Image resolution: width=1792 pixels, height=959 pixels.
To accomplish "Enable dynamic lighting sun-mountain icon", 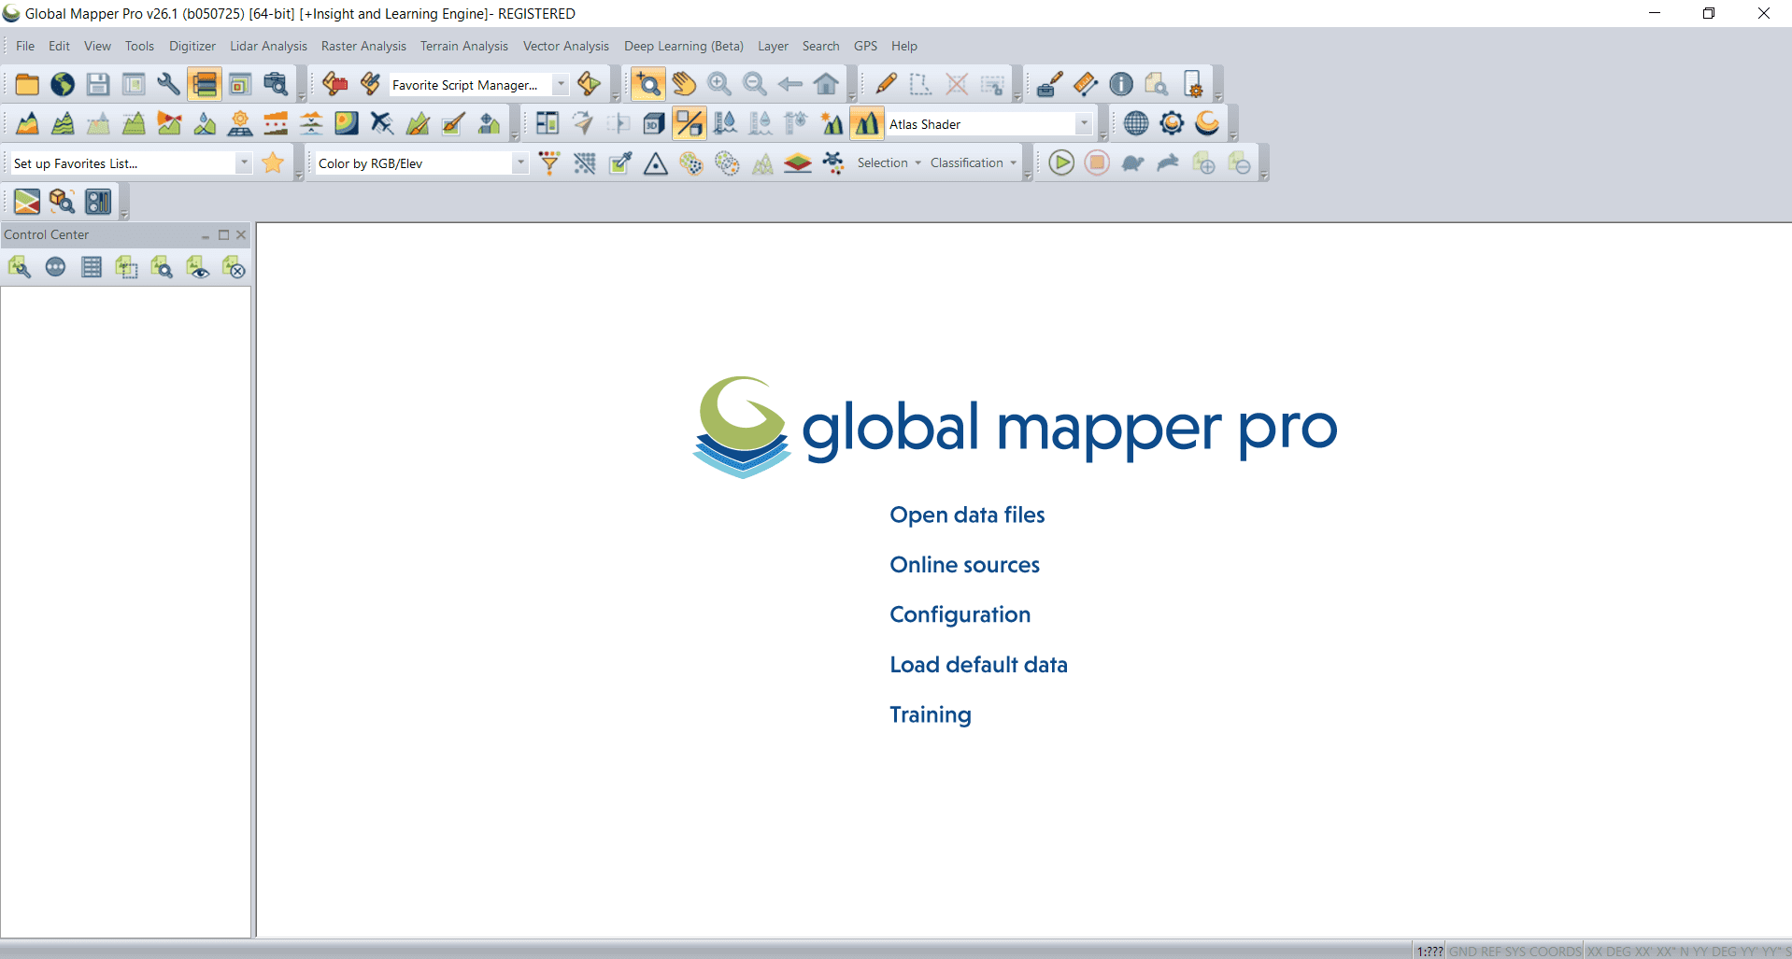I will click(832, 123).
